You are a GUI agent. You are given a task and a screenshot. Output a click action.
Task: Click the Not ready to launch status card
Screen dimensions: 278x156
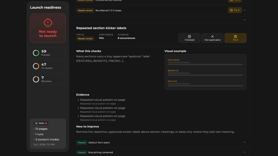(48, 28)
